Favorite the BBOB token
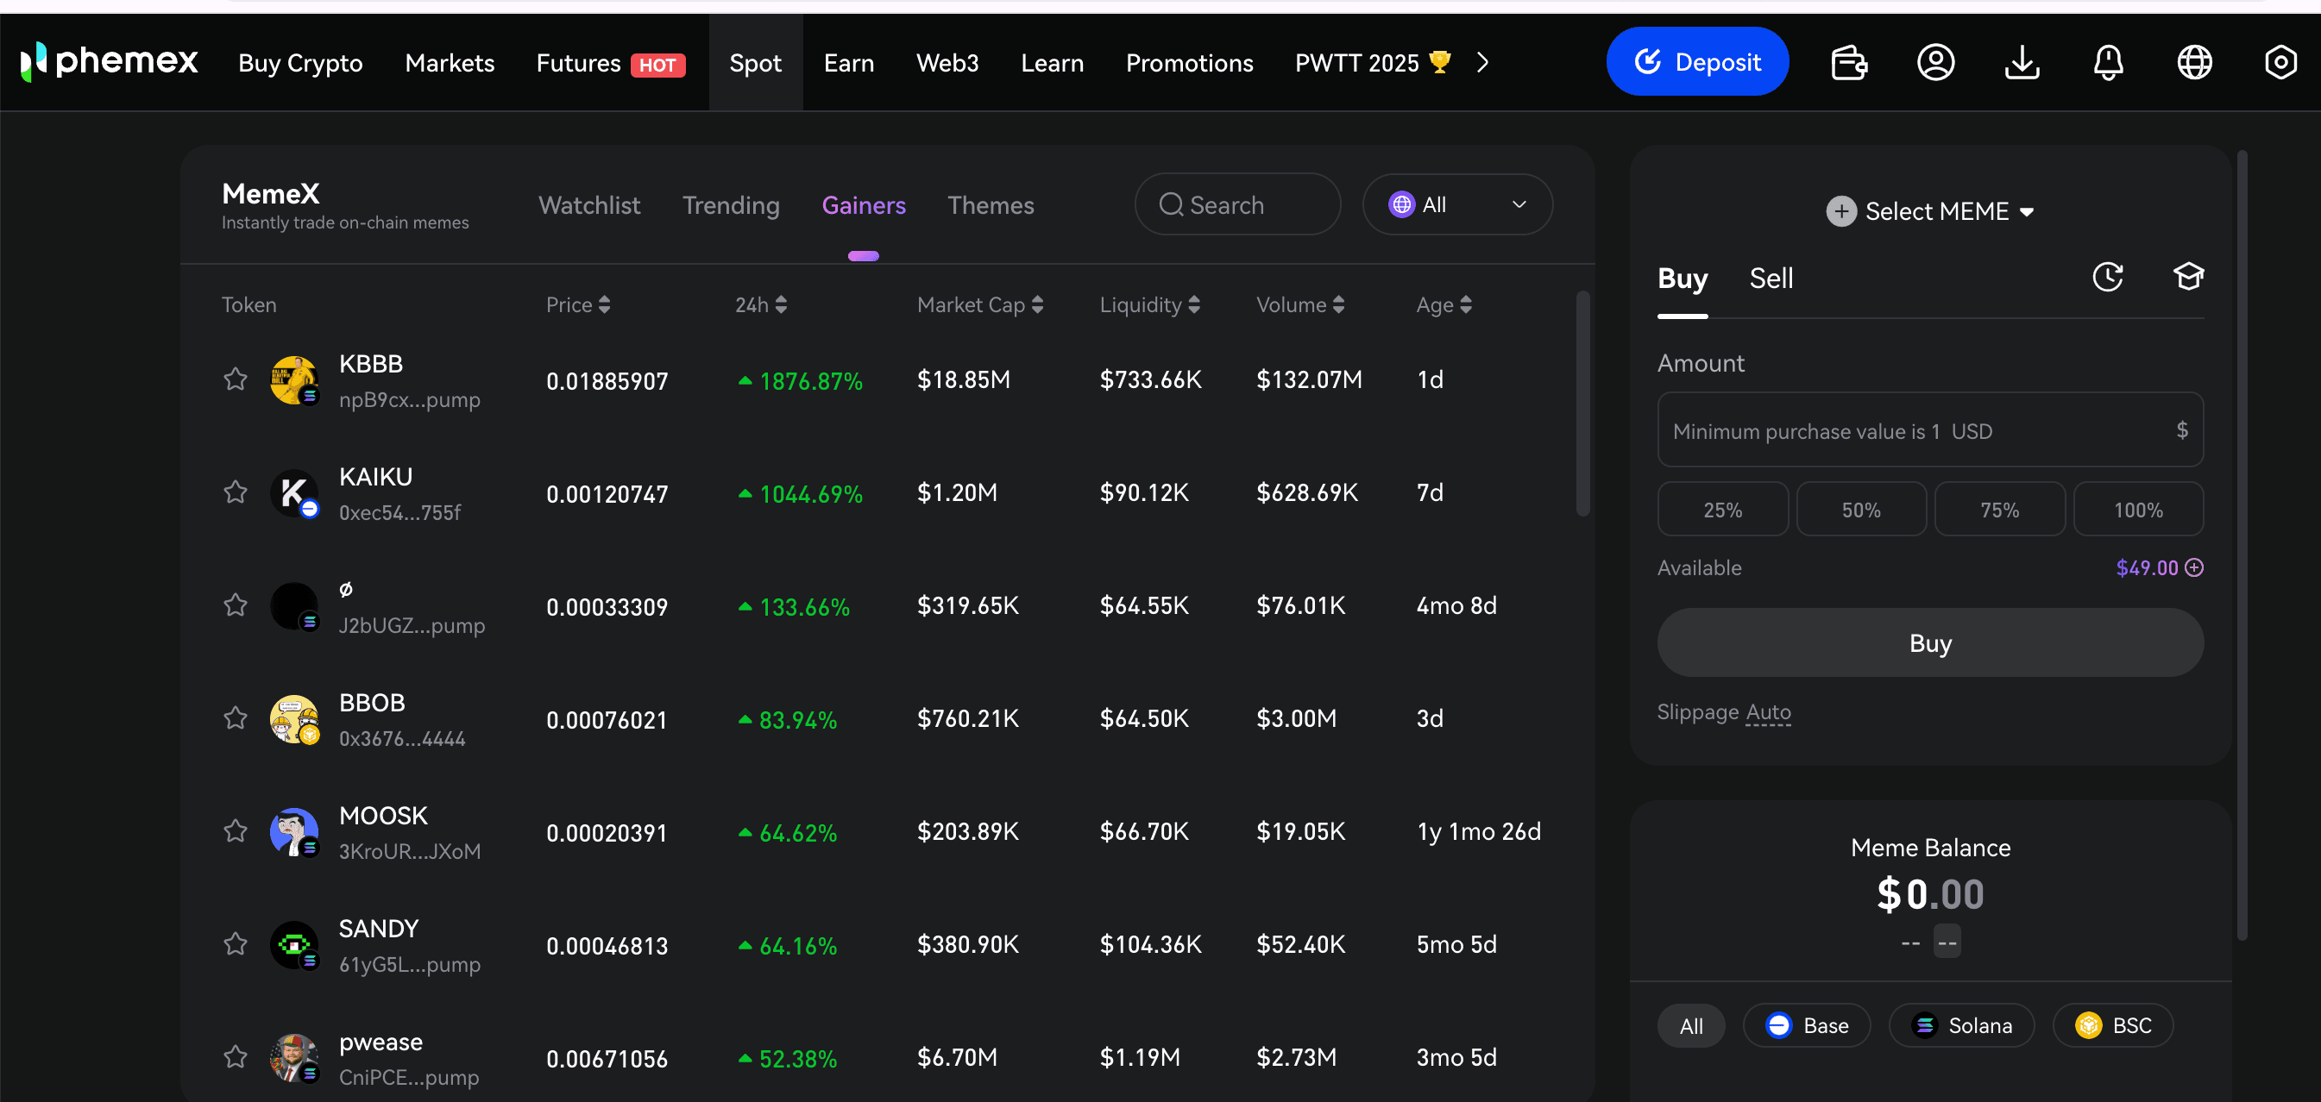 click(x=236, y=718)
